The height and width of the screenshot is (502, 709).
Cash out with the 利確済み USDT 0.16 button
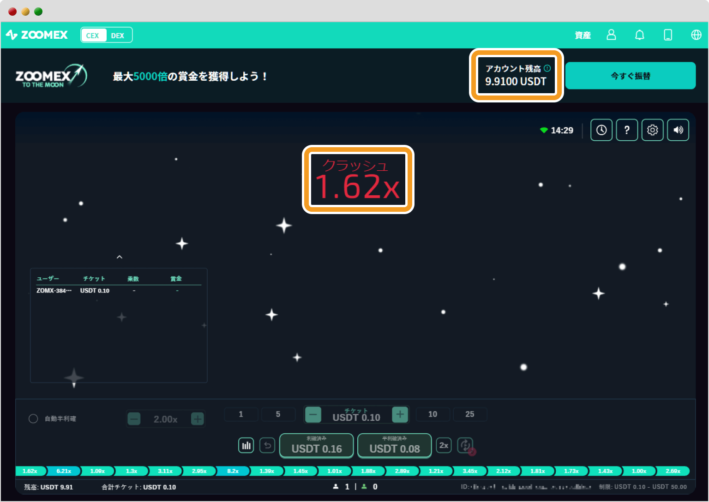[316, 445]
